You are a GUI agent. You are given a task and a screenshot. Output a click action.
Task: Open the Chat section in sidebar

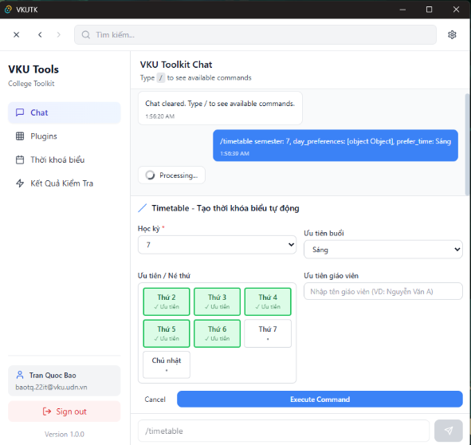click(x=65, y=112)
